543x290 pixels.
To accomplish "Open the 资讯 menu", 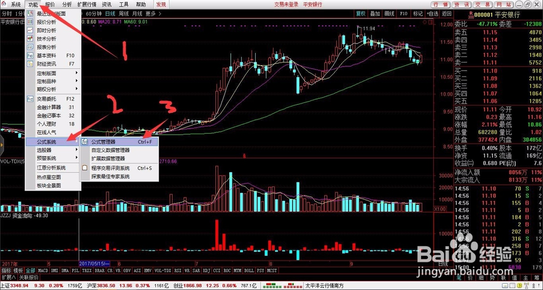I will (107, 4).
